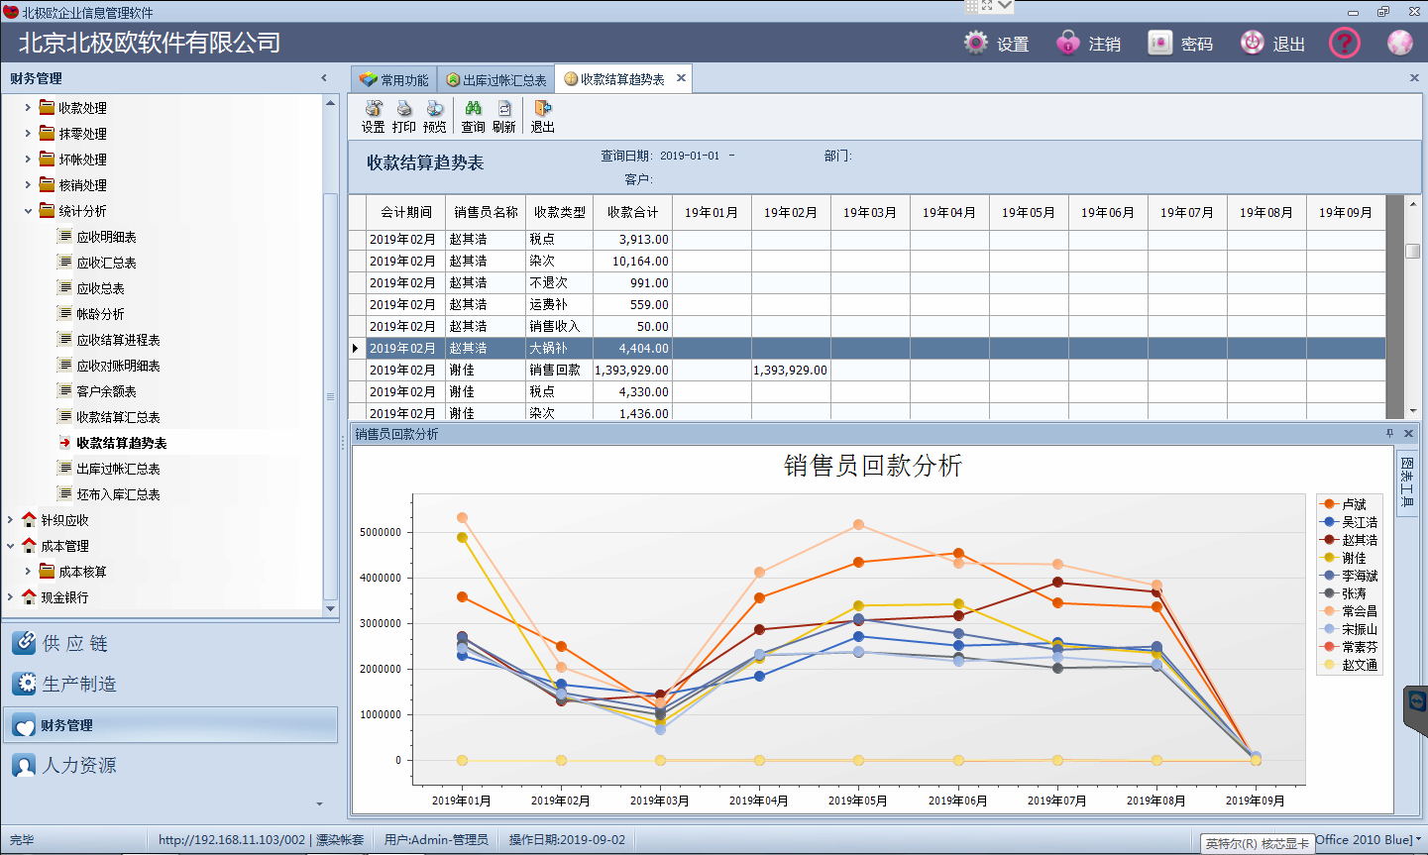Close the 收款结算趋势表 tab
This screenshot has width=1428, height=855.
point(681,78)
